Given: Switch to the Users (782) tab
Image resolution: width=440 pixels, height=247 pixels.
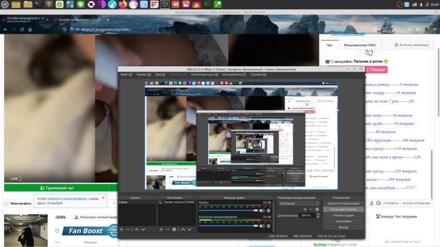Looking at the screenshot, I should click(360, 45).
